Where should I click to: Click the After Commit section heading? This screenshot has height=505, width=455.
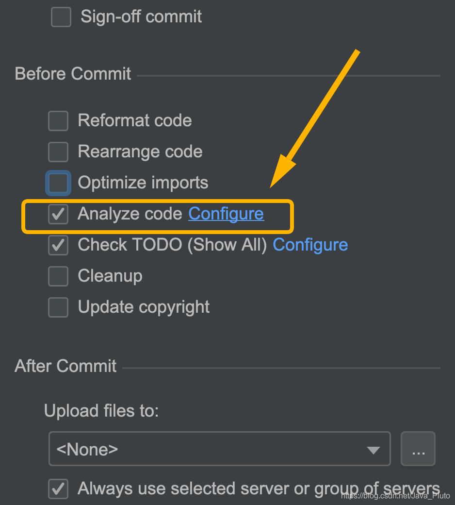click(x=66, y=366)
